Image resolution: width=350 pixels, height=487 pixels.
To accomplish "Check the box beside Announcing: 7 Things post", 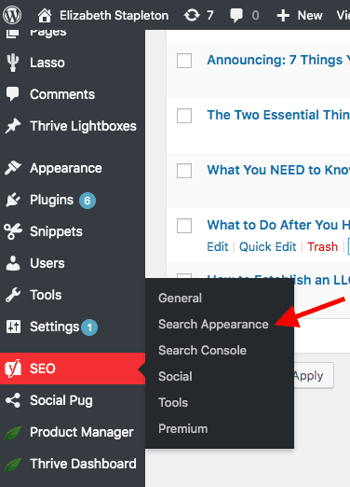I will pyautogui.click(x=184, y=61).
